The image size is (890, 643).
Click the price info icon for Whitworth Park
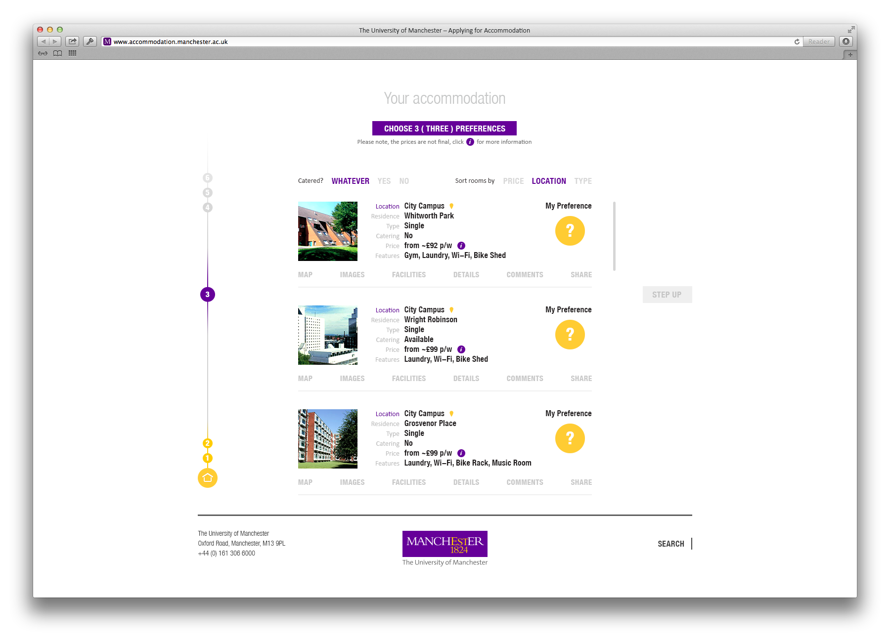coord(461,246)
